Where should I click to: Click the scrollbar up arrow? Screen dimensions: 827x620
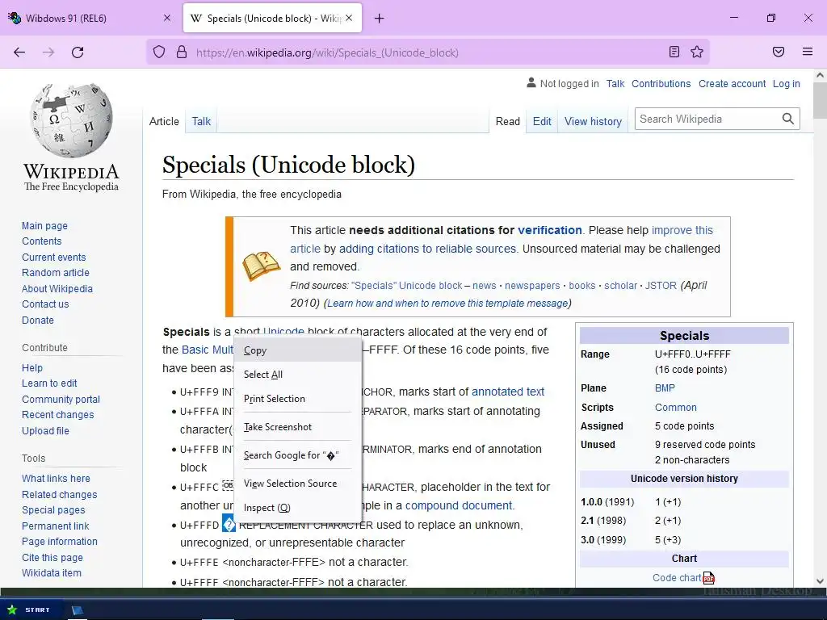pos(820,75)
